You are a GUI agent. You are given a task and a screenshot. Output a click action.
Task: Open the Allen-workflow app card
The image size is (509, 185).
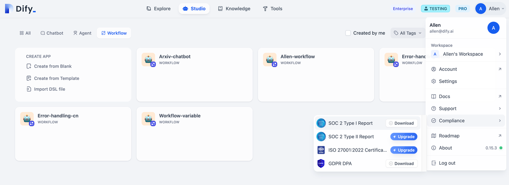(x=316, y=75)
